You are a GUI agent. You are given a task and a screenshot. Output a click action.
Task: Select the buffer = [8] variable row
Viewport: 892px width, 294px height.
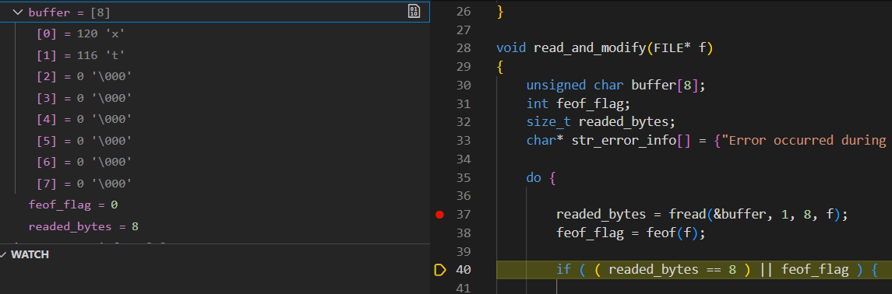coord(214,12)
